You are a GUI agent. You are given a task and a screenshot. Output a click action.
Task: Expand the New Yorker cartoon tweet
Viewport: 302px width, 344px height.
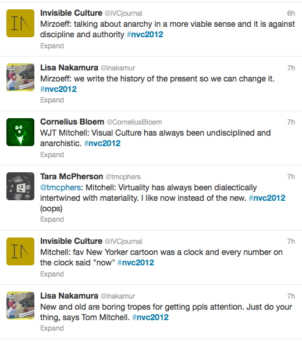tap(52, 274)
